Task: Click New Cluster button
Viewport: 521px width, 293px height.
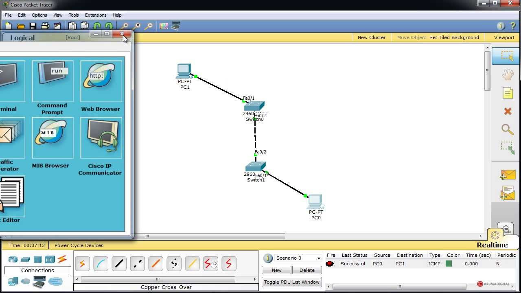Action: pyautogui.click(x=372, y=37)
